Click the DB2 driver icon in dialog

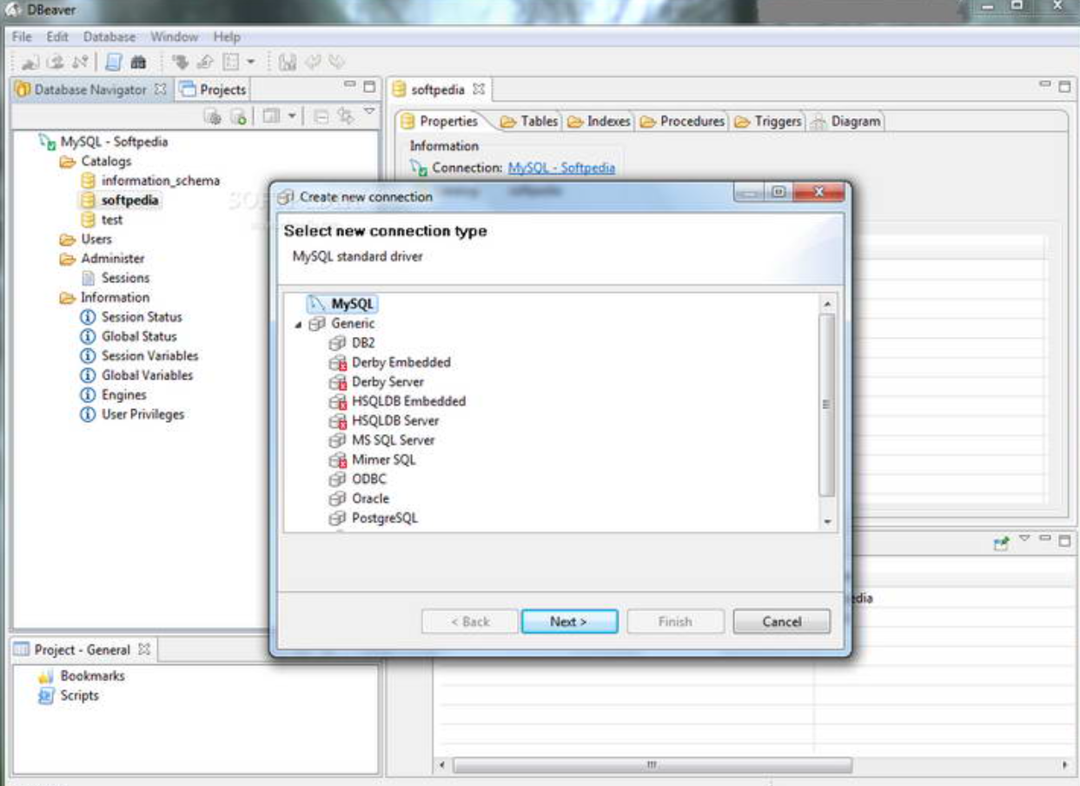(337, 343)
